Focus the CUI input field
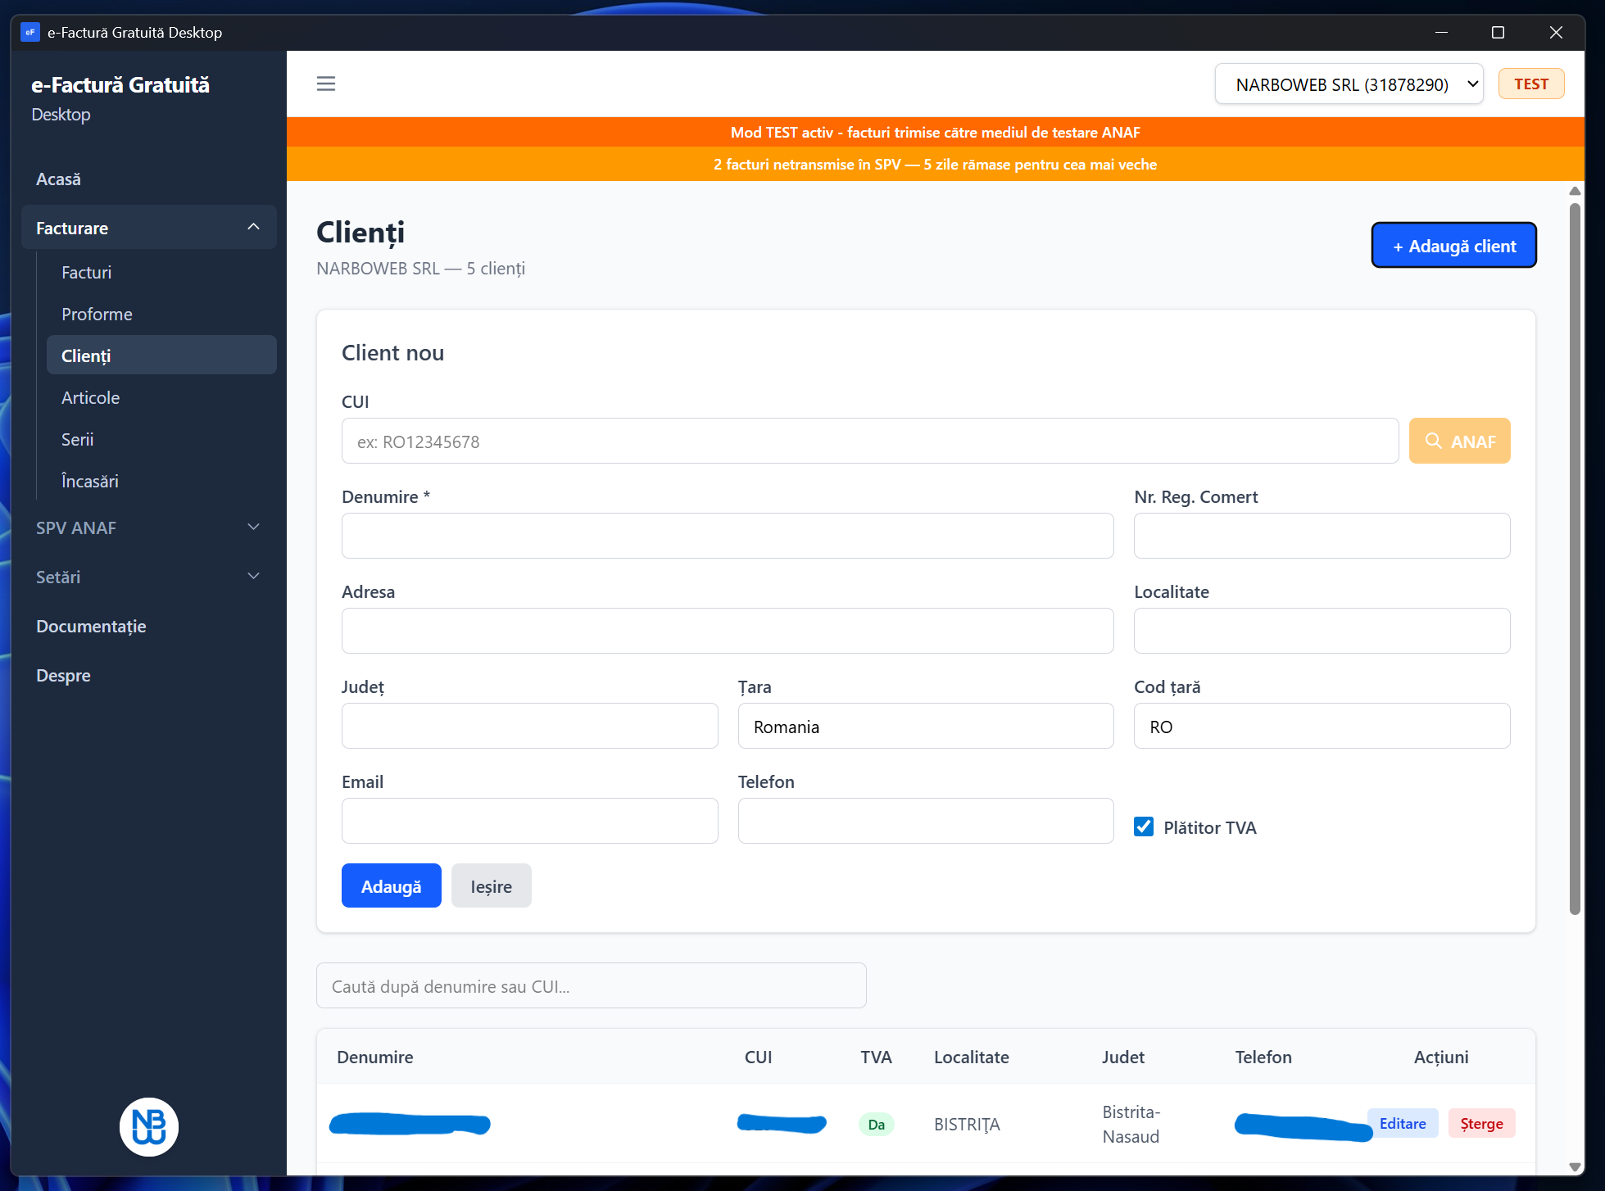1605x1191 pixels. coord(869,442)
